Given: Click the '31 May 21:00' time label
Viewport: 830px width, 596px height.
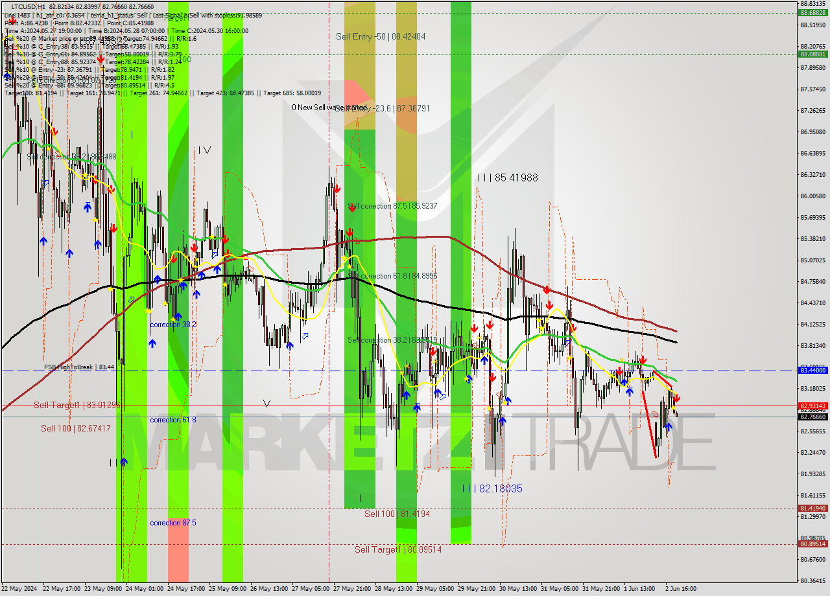Looking at the screenshot, I should pyautogui.click(x=600, y=589).
